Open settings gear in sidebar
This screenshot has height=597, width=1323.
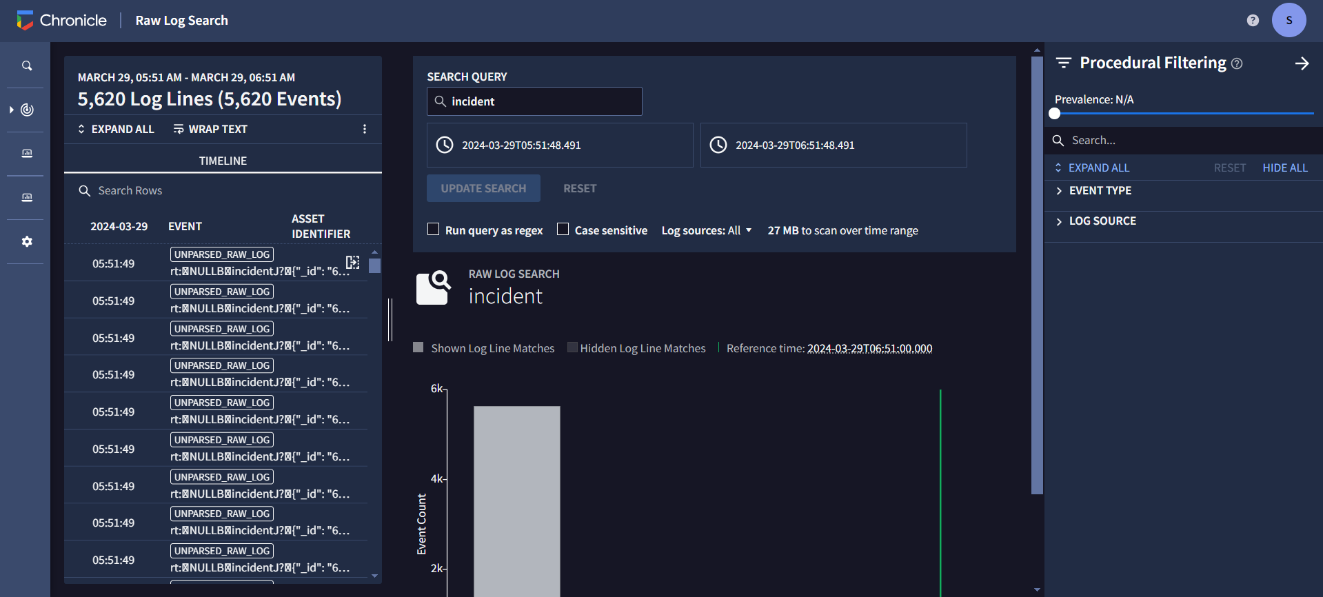(x=27, y=241)
